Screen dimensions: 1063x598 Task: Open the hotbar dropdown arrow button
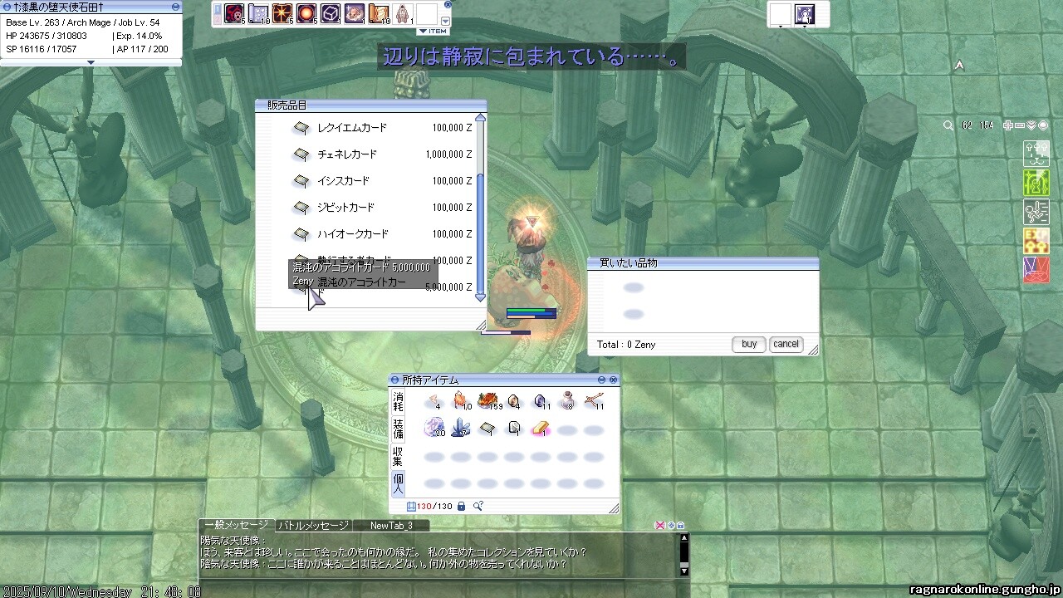click(446, 21)
